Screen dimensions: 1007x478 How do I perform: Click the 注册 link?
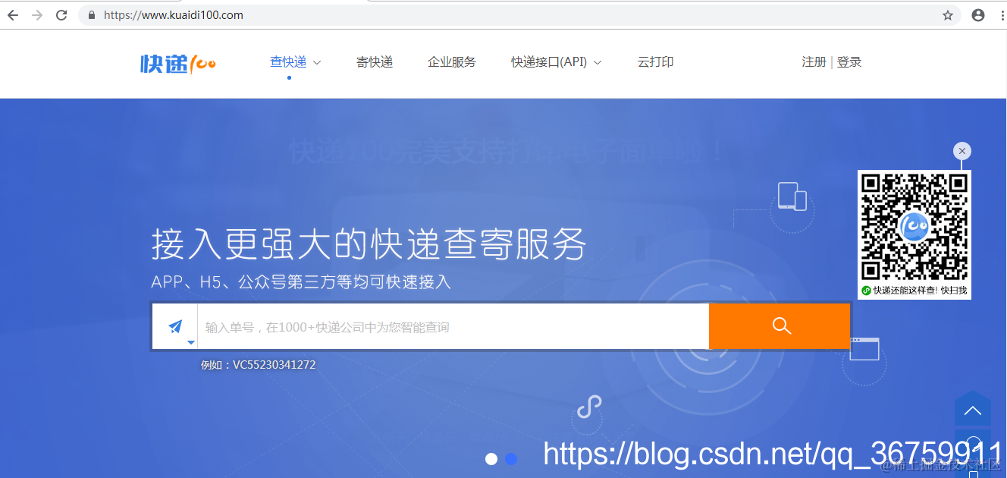tap(814, 62)
